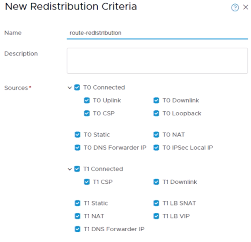Toggle the T1 LB SNAT checkbox
The height and width of the screenshot is (242, 251).
(x=156, y=203)
